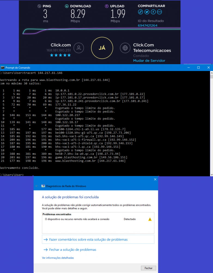213x273 pixels.
Task: Click Mudar de Servidor link
Action: pos(149,61)
